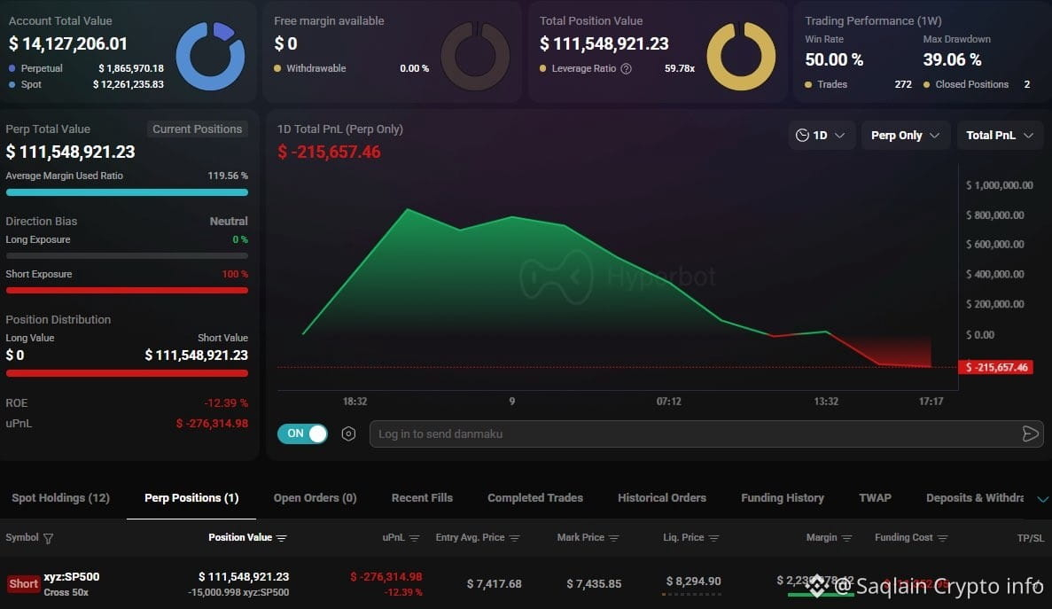Open the TWAP tab
Screen dimensions: 1052x609
(875, 497)
